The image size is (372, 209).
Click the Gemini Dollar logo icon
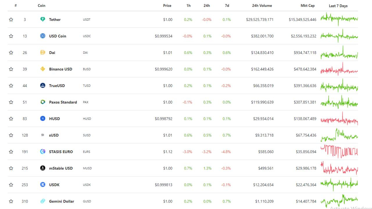click(x=43, y=201)
